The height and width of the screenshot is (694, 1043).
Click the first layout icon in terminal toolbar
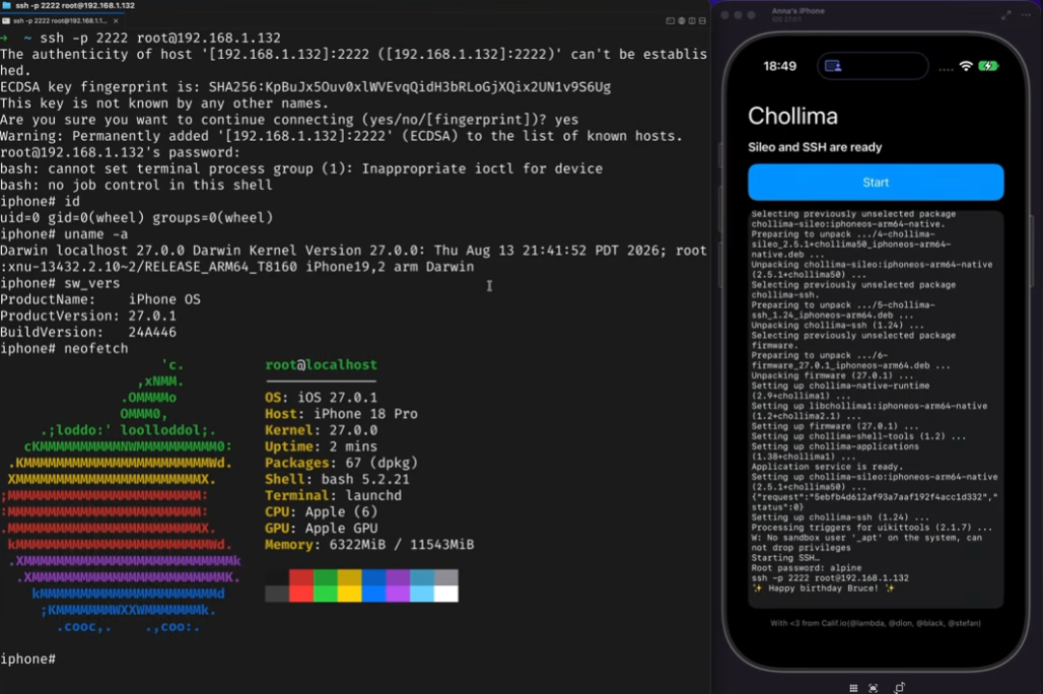(670, 21)
